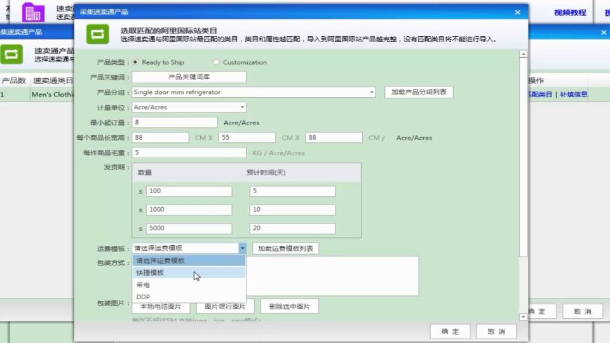Click the purple building icon at top left
Screen dimensions: 610x343
pyautogui.click(x=34, y=11)
